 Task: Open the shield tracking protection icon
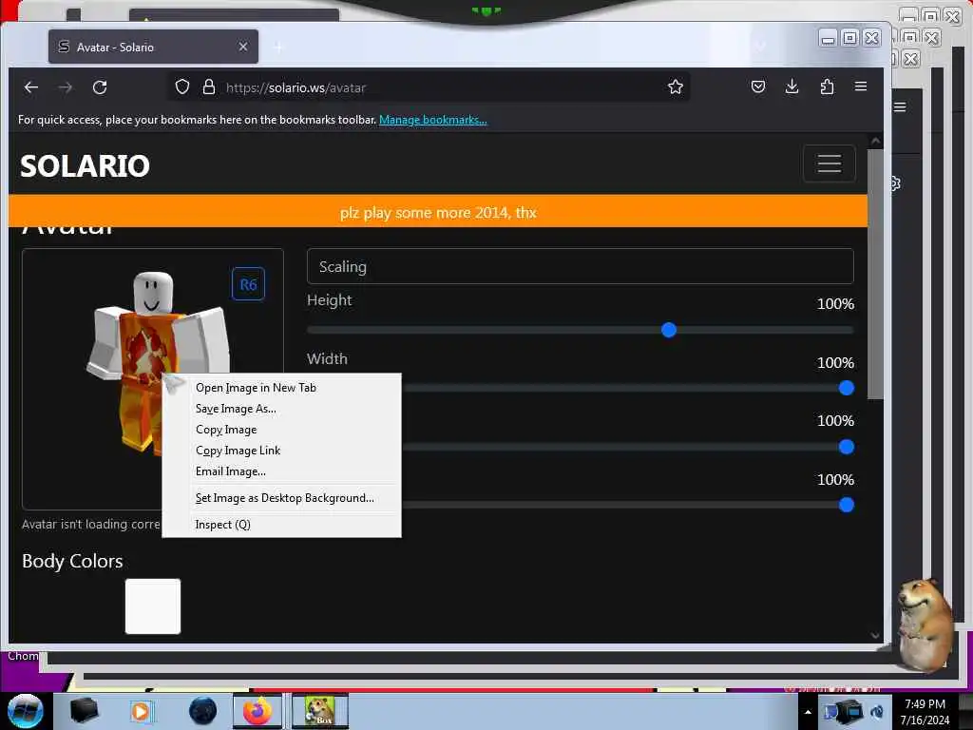pyautogui.click(x=181, y=86)
